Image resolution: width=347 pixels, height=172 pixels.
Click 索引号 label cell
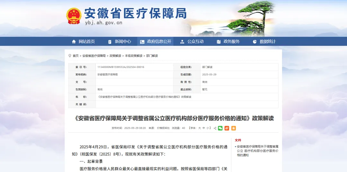[x=82, y=67]
